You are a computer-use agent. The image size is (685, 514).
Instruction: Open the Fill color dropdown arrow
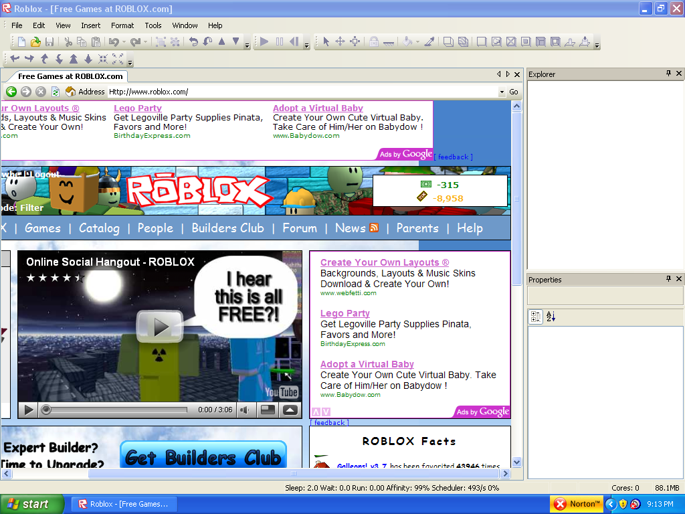tap(417, 42)
